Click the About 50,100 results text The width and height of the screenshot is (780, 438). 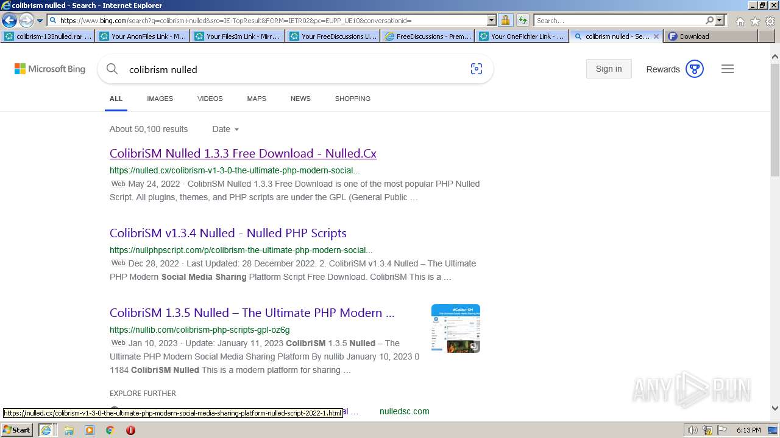[x=149, y=129]
